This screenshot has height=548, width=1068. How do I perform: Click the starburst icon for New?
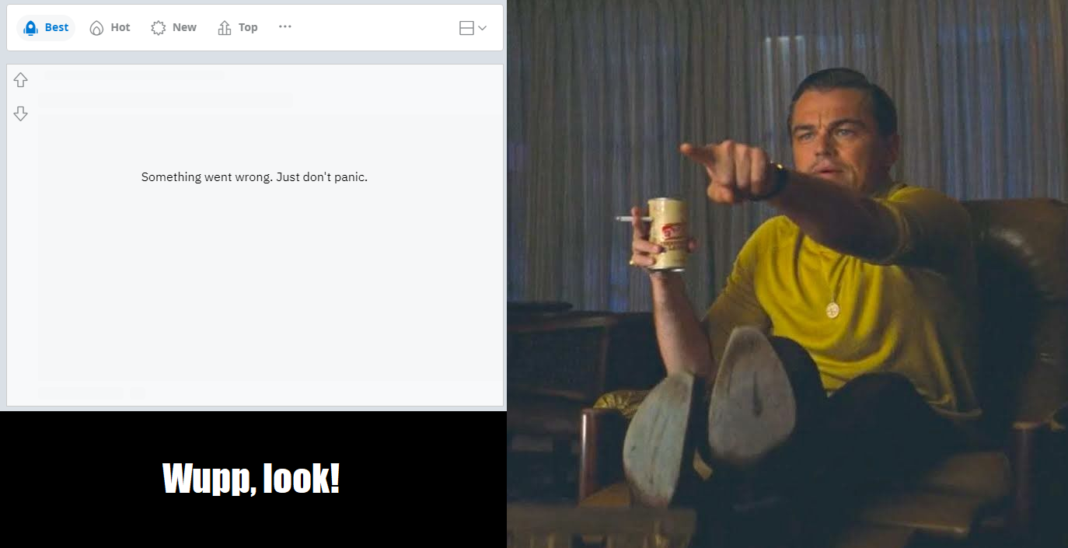pos(159,28)
